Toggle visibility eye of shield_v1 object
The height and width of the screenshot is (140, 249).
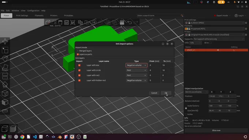point(218,50)
